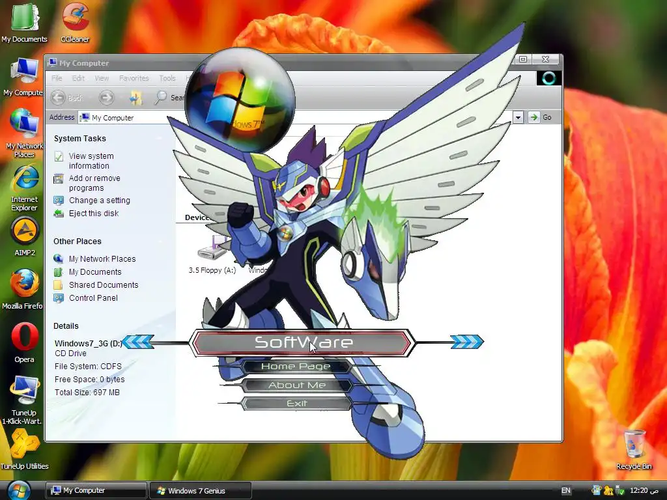Click the Forward arrow in My Computer
This screenshot has height=500, width=667.
[106, 98]
